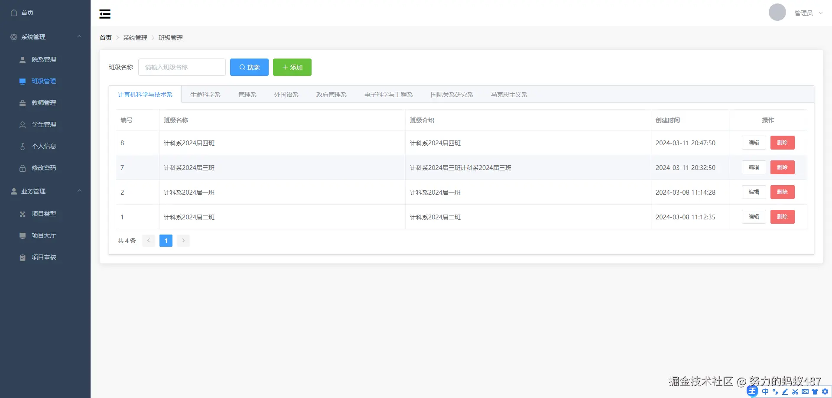Image resolution: width=832 pixels, height=398 pixels.
Task: Click the 修改密码 lock icon
Action: point(23,168)
